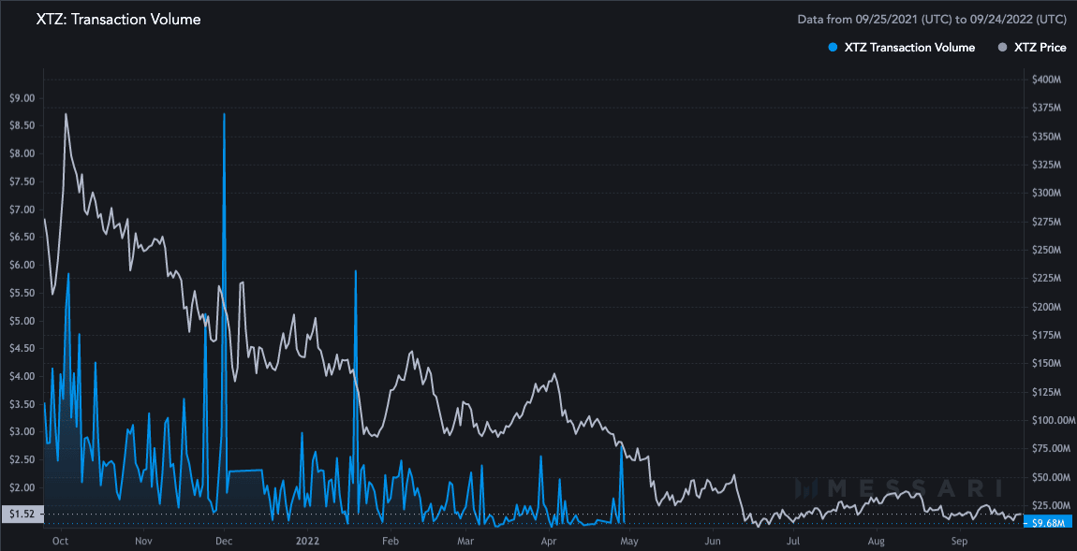Toggle the XTZ Transaction Volume legend entry
This screenshot has height=551, width=1077.
[x=908, y=47]
